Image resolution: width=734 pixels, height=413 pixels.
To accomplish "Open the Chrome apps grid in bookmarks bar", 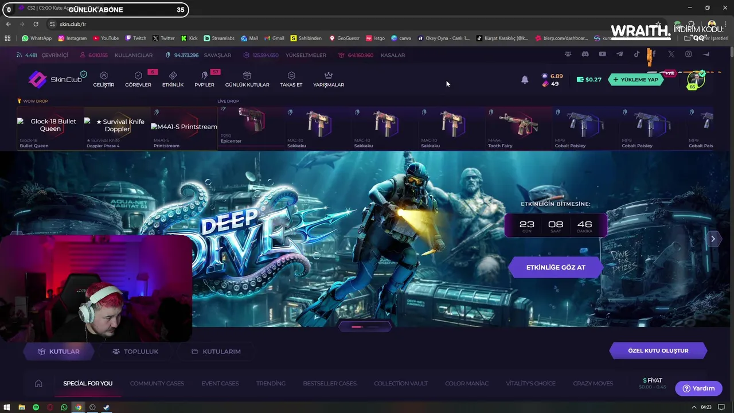I will (x=7, y=38).
